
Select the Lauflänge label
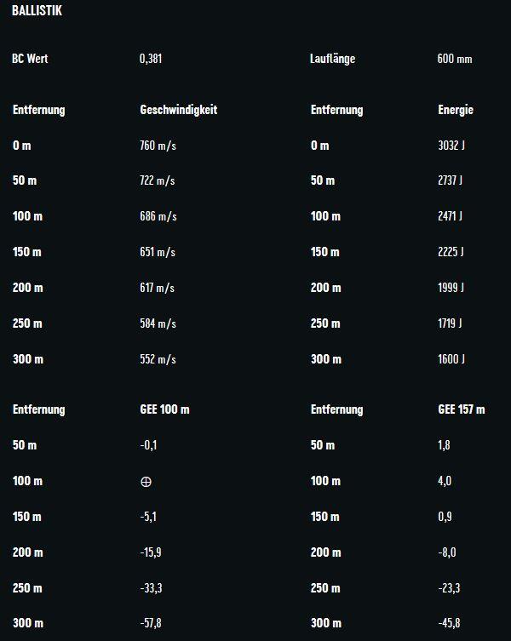point(332,60)
